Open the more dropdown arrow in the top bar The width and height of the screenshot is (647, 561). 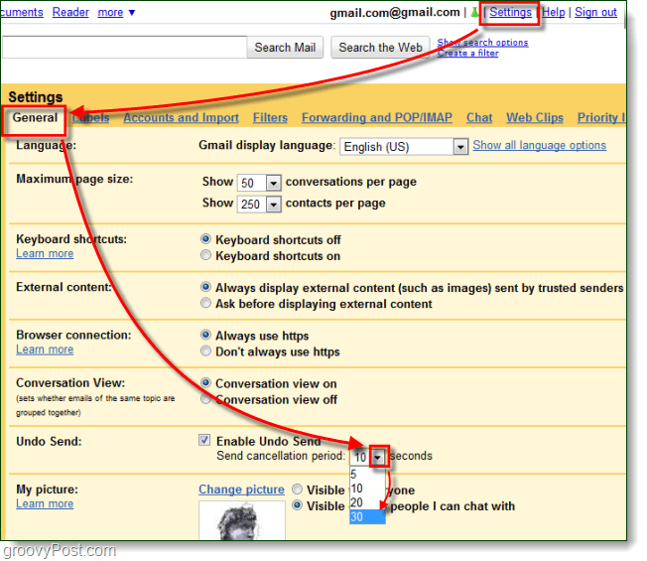pos(132,13)
